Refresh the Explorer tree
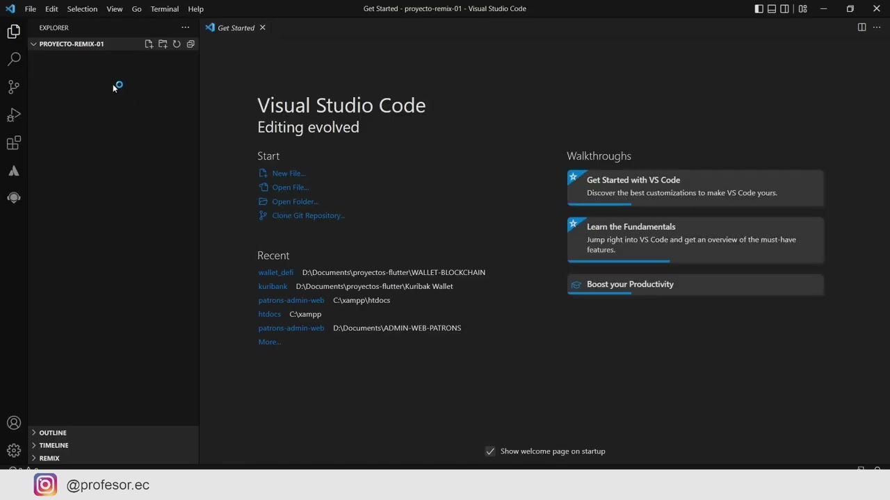890x500 pixels. click(x=177, y=44)
